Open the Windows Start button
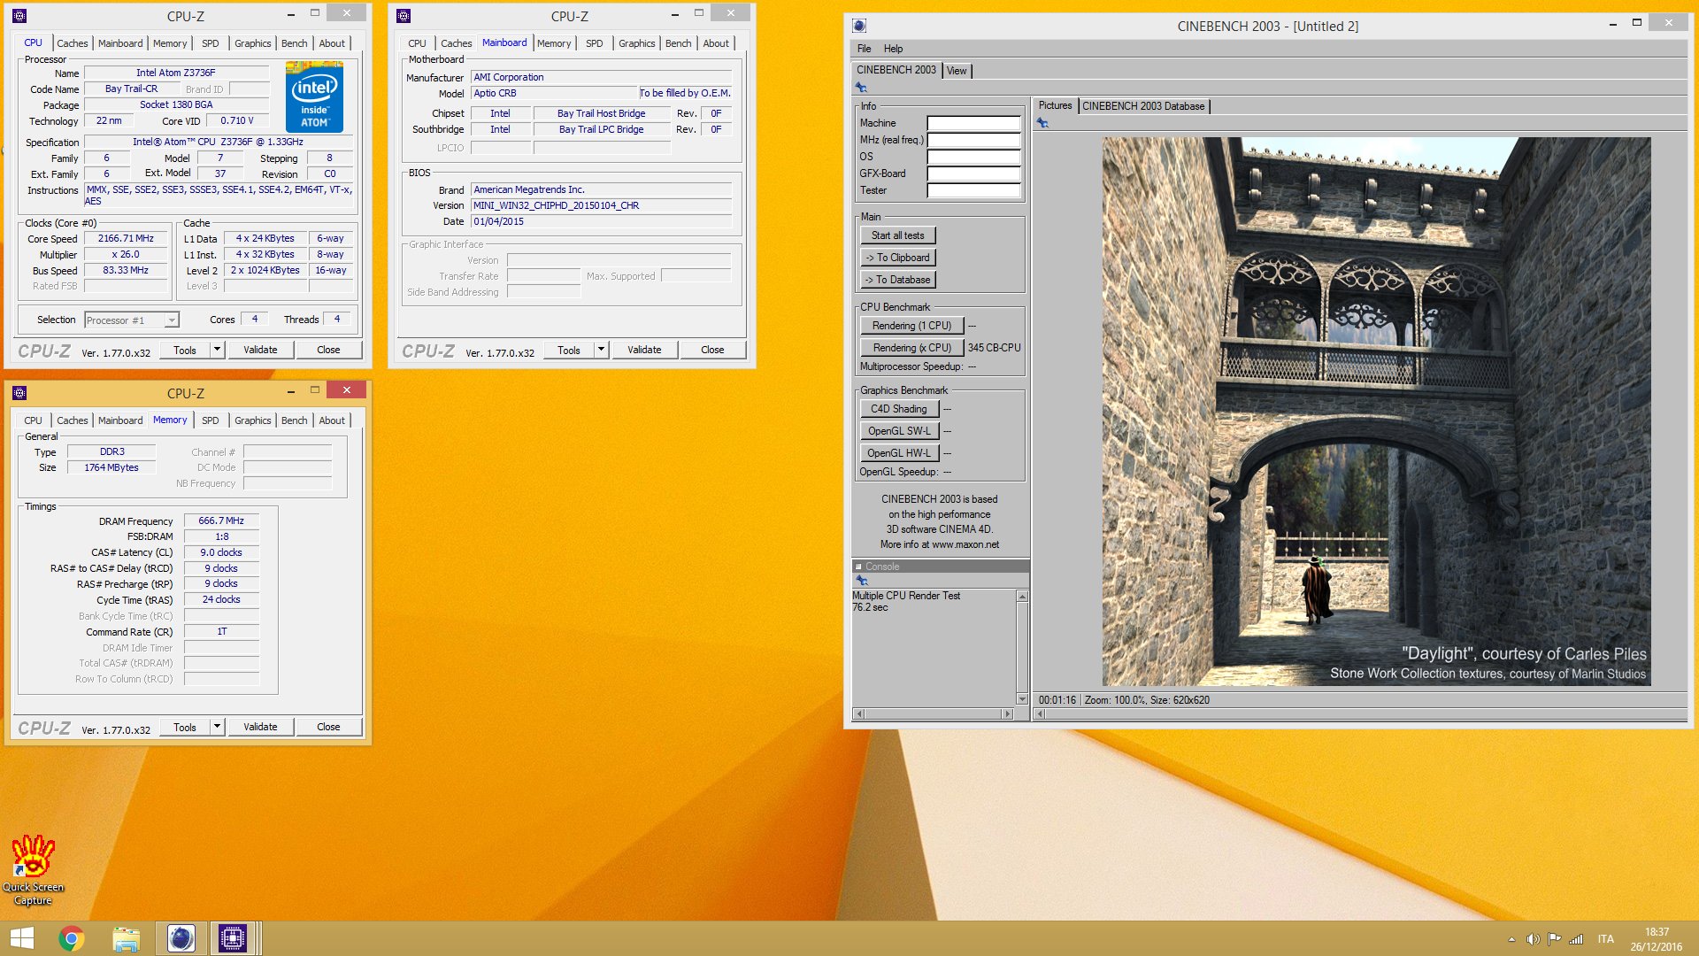 (21, 938)
